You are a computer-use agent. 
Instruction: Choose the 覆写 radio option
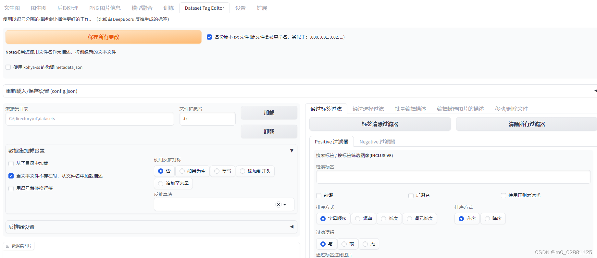click(223, 171)
